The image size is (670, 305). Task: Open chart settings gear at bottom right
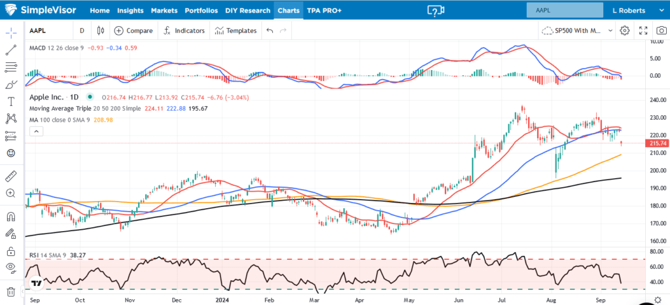[x=658, y=299]
